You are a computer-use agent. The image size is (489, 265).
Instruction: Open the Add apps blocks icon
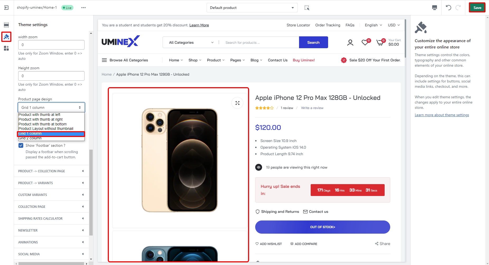[x=6, y=48]
